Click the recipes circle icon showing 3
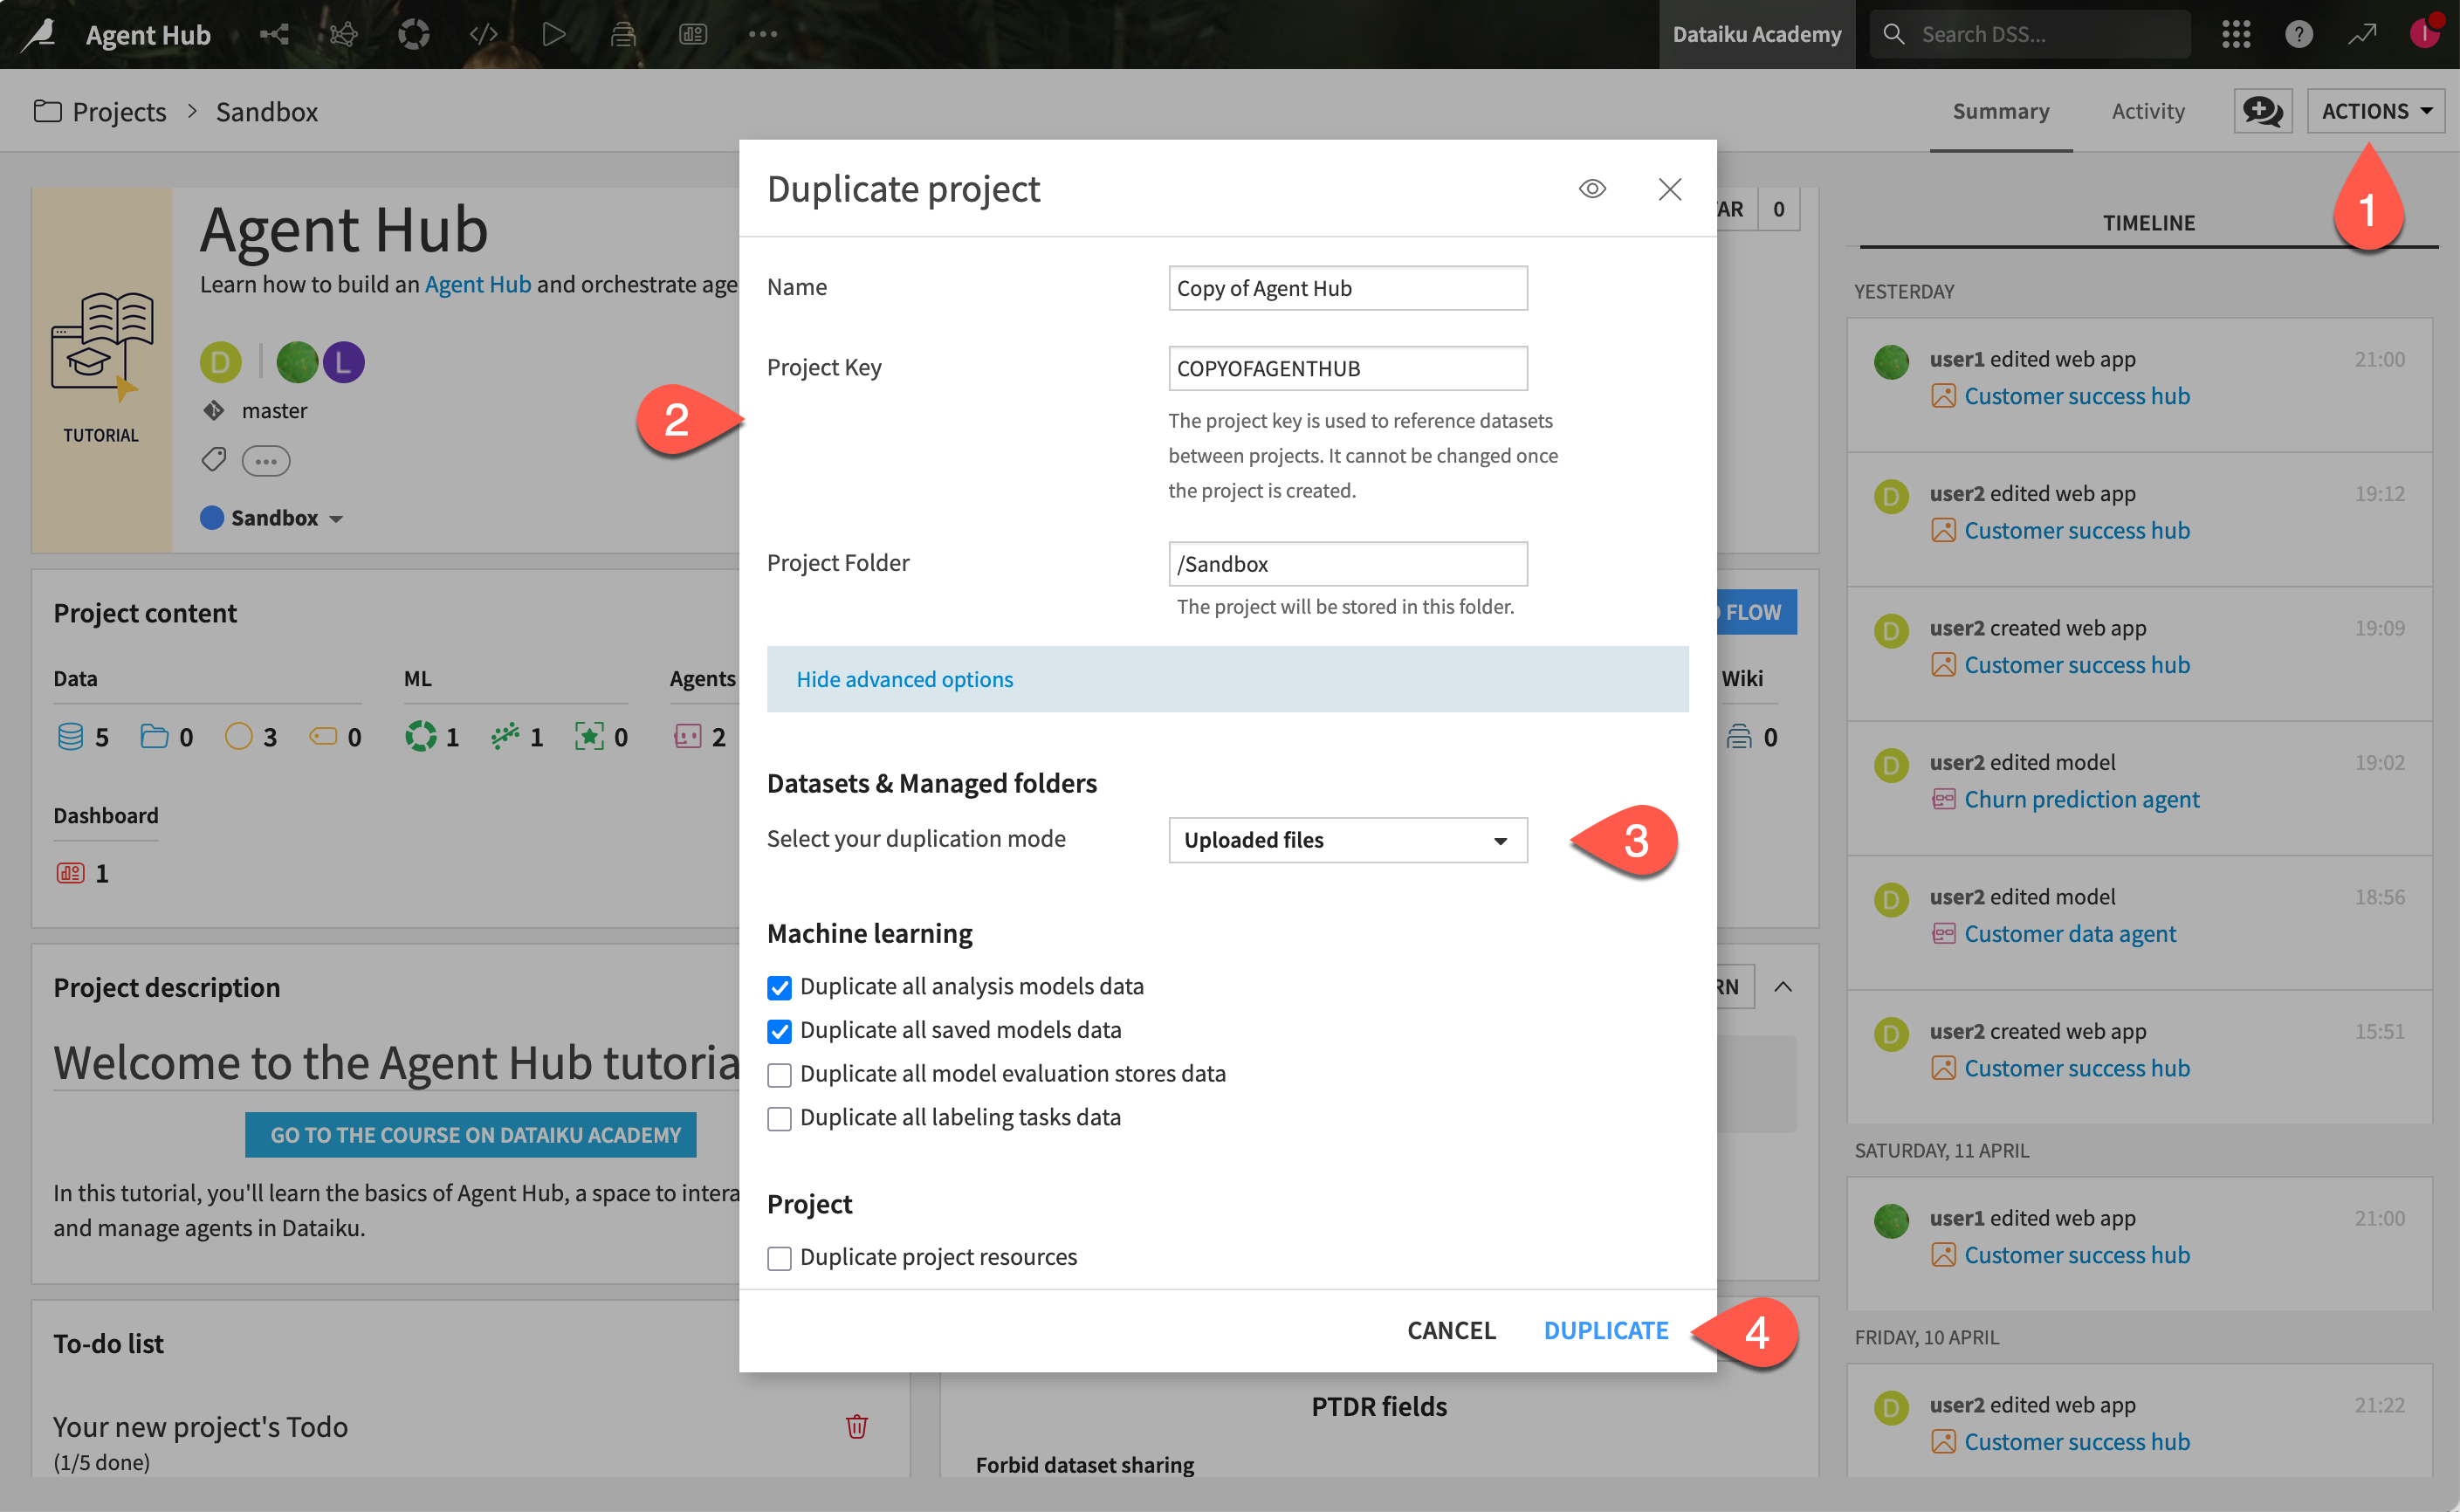The width and height of the screenshot is (2460, 1512). tap(238, 737)
